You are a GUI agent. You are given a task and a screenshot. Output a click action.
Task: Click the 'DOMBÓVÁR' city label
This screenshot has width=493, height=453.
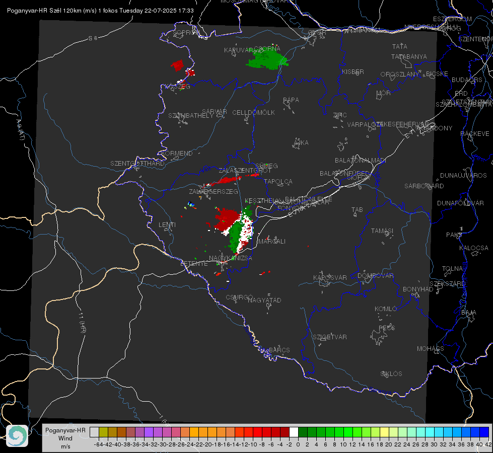click(375, 276)
